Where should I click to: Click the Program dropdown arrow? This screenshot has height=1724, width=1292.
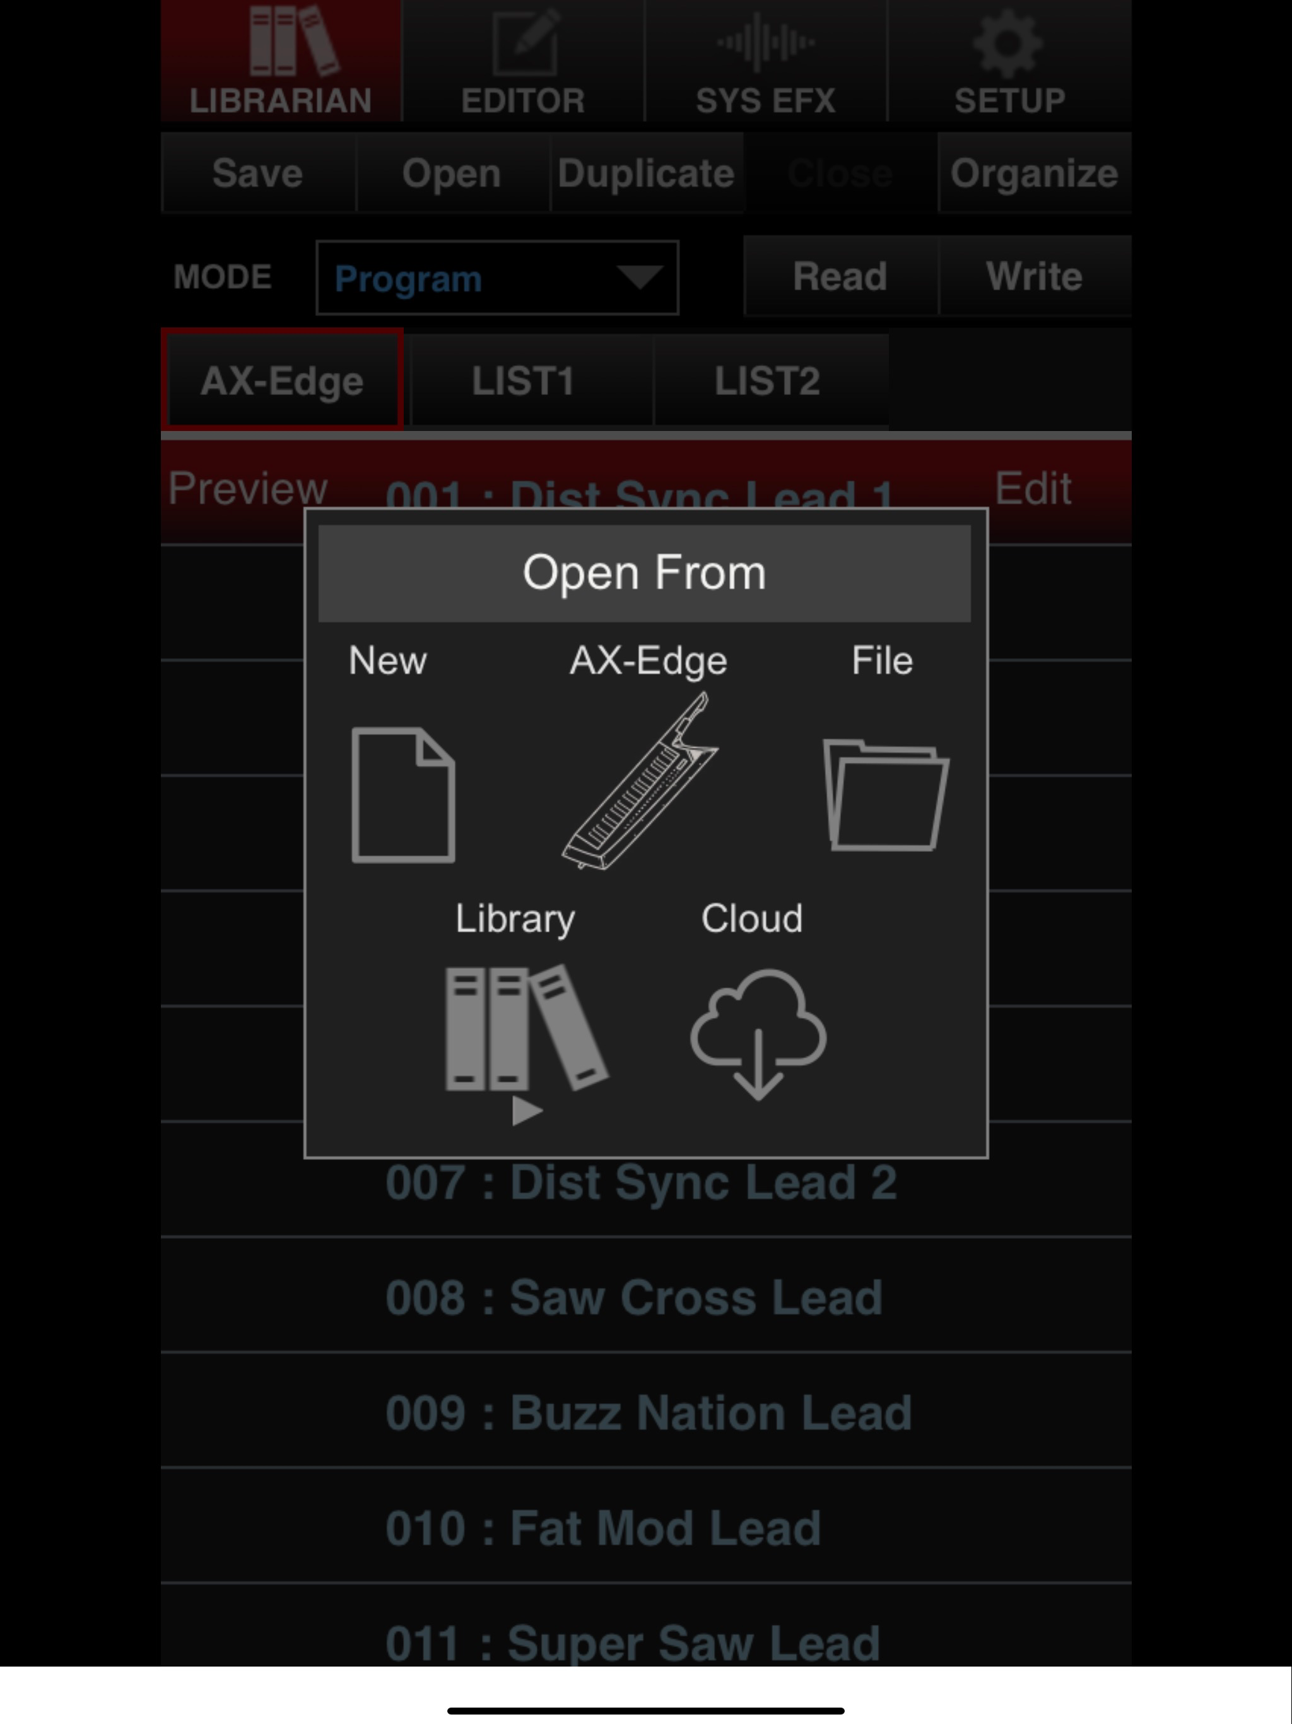[639, 276]
